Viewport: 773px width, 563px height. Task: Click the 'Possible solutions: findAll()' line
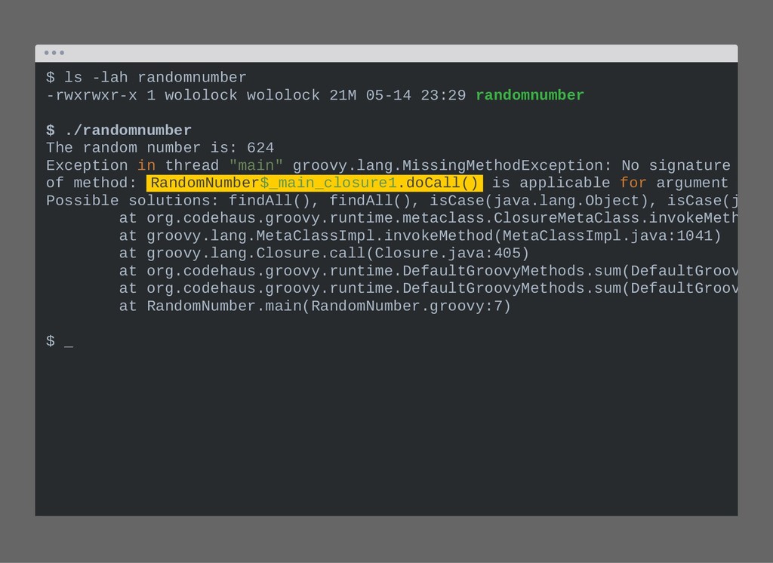click(x=392, y=201)
